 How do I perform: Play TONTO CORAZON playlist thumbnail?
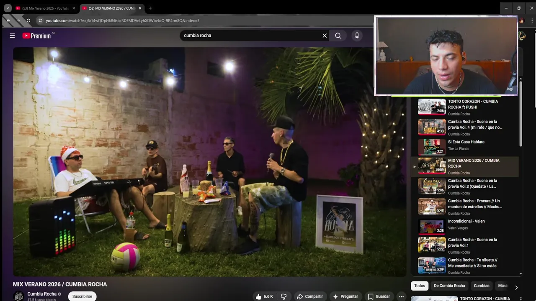pos(432,107)
